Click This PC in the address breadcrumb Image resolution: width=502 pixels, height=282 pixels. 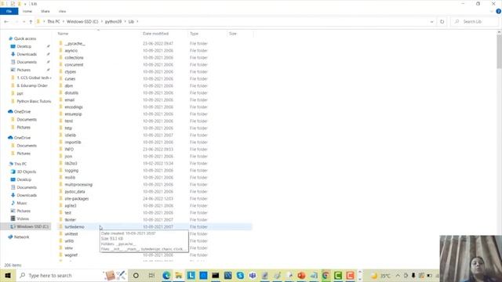coord(53,21)
